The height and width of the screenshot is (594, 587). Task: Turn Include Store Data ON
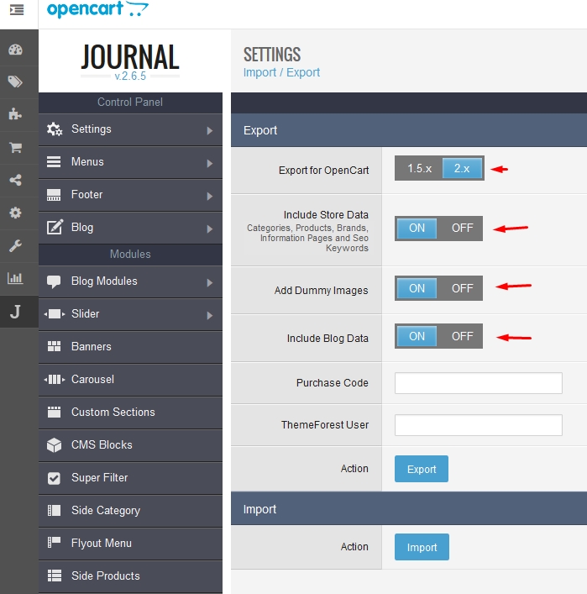[x=417, y=228]
